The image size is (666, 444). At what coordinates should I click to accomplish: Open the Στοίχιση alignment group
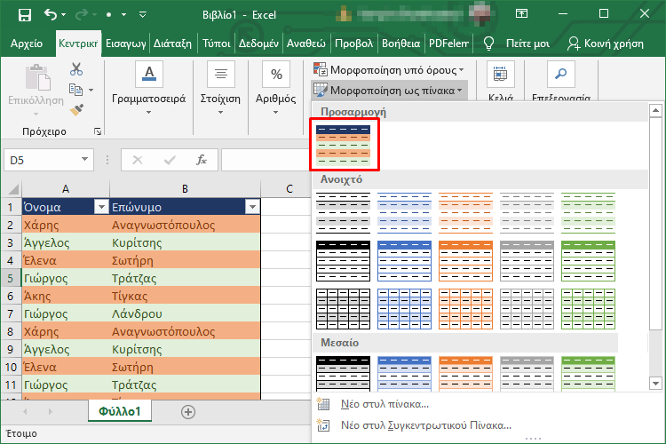220,89
